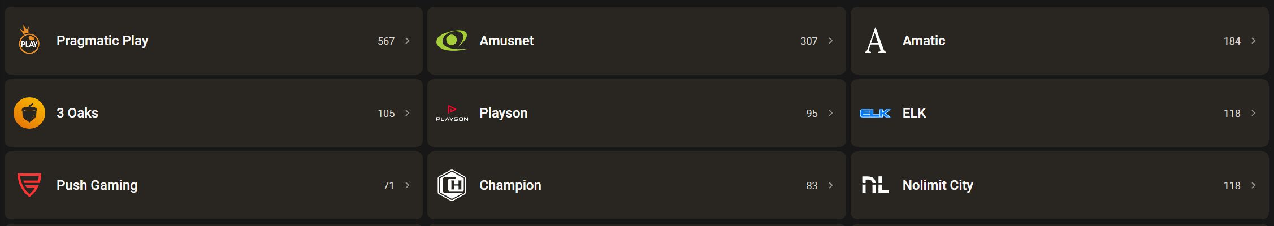The image size is (1274, 226).
Task: Click the Amatic letter A logo
Action: [875, 41]
